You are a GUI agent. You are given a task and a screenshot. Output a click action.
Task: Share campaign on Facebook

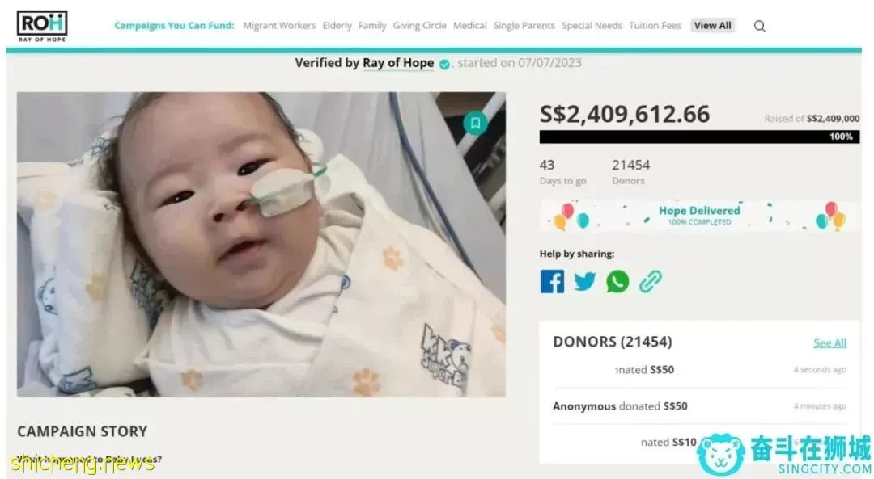(x=552, y=281)
